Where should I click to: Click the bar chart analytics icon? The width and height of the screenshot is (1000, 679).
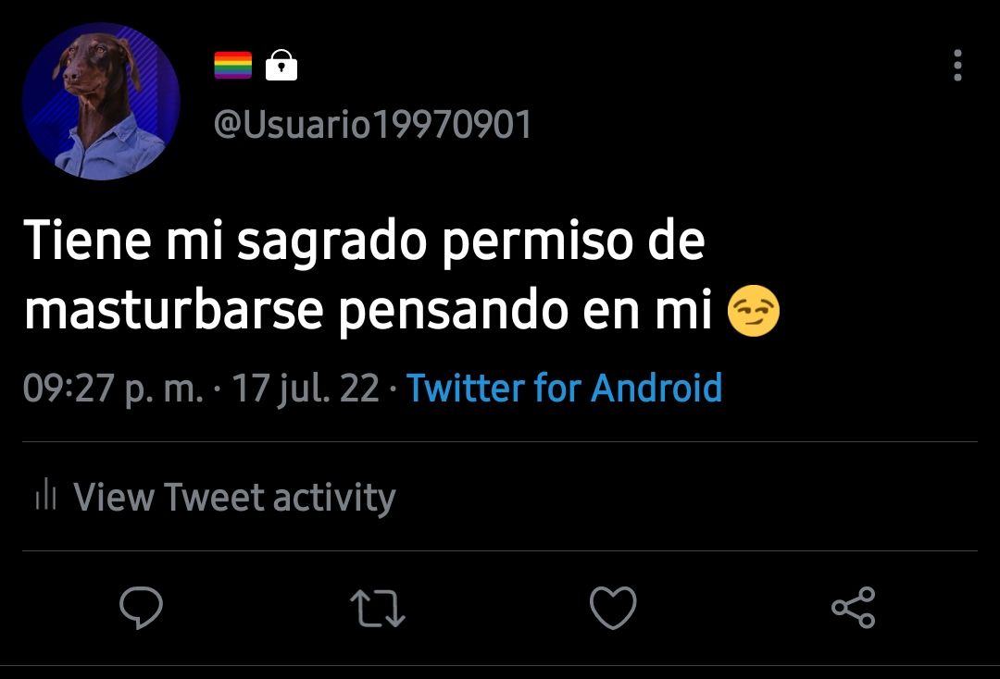46,494
